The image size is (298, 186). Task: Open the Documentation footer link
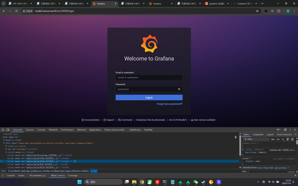(x=91, y=120)
